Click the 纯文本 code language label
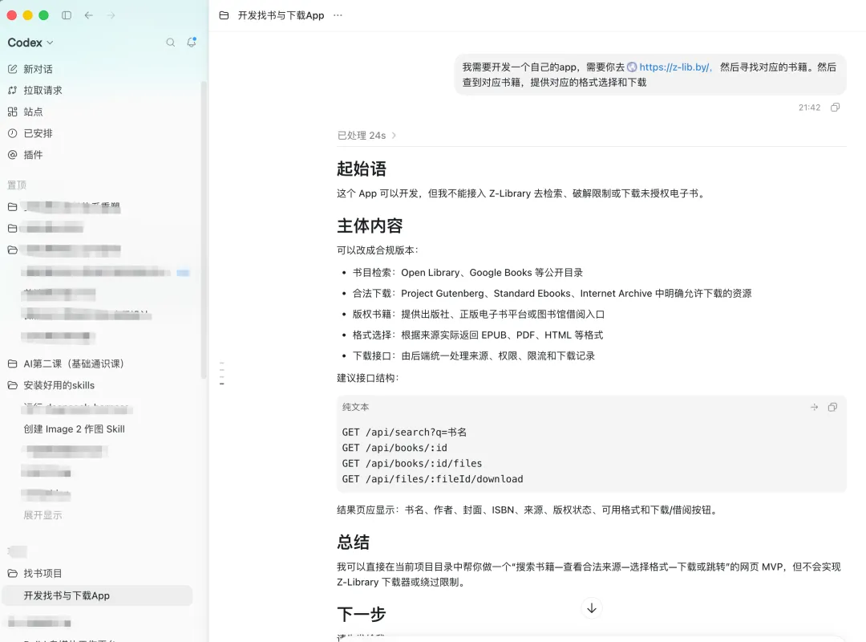 pos(356,407)
